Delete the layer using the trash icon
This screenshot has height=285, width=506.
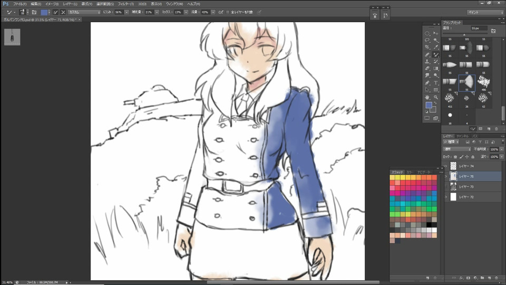tap(497, 278)
